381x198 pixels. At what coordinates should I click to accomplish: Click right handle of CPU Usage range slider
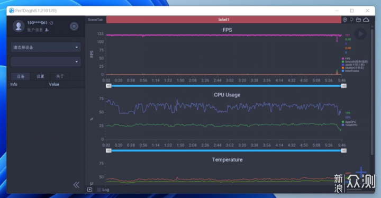click(344, 151)
